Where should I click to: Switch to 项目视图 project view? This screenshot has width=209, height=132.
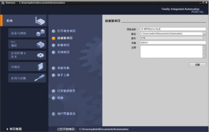pos(15,129)
